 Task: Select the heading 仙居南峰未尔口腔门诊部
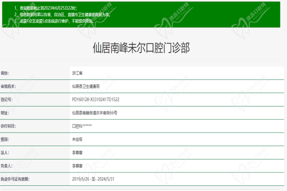(141, 48)
